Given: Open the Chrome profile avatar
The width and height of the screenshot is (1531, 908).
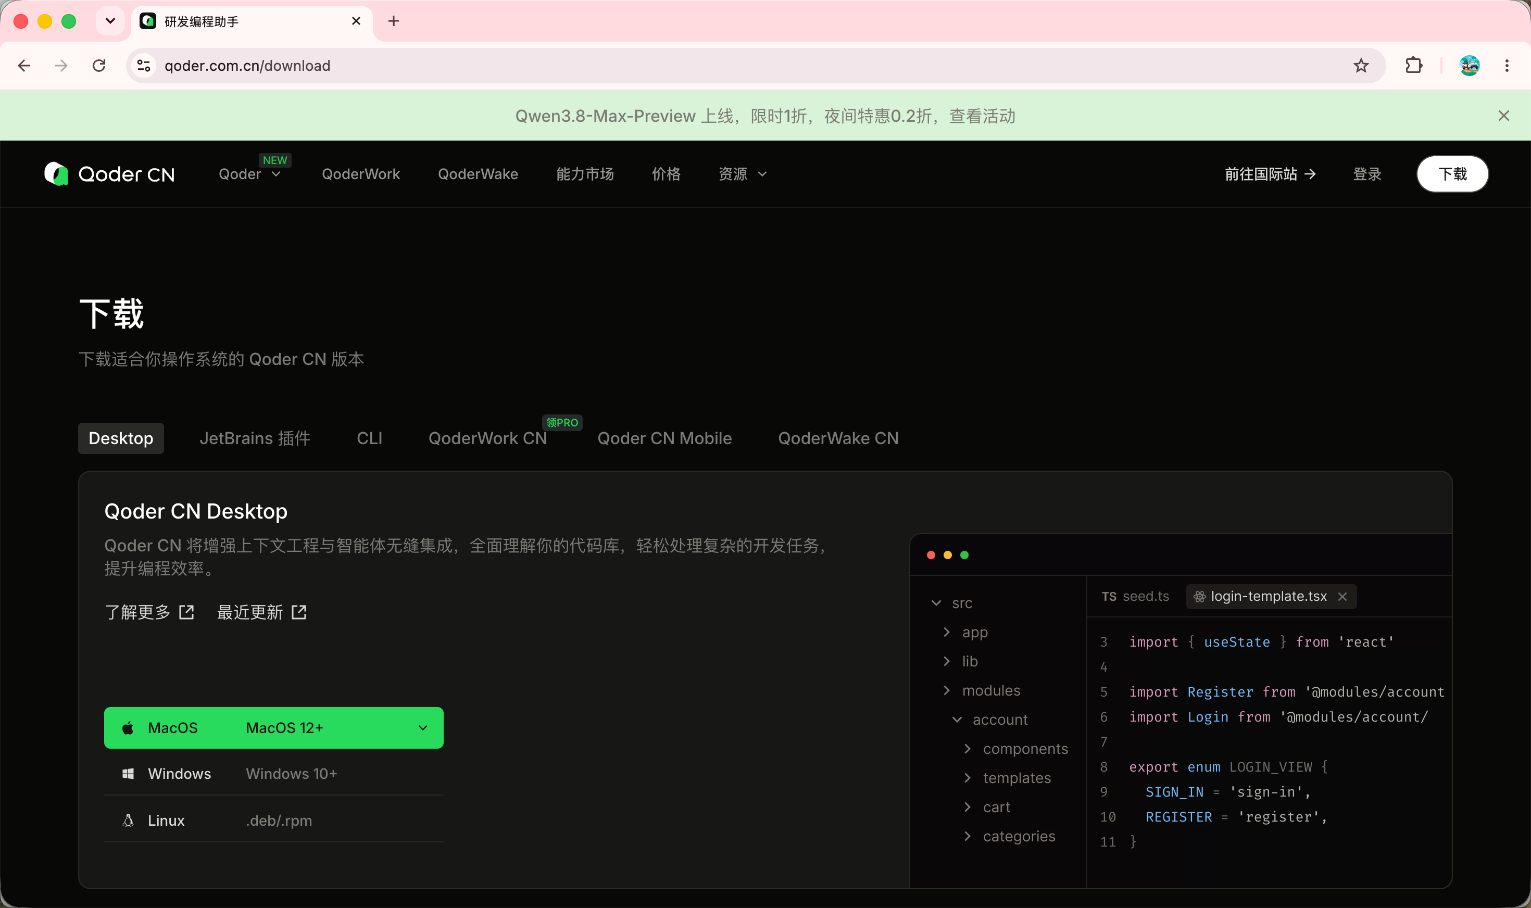Looking at the screenshot, I should coord(1470,66).
